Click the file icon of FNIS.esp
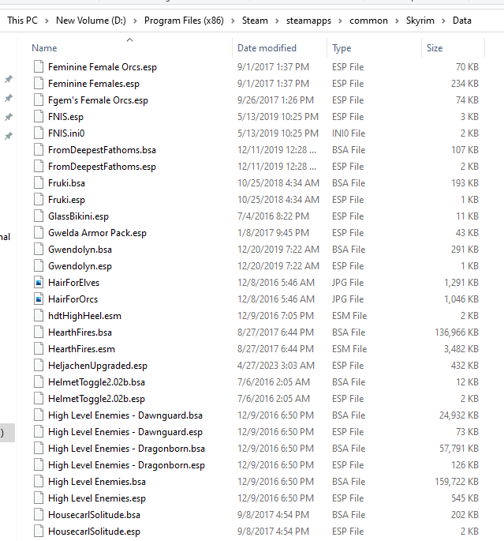The width and height of the screenshot is (504, 541). 39,117
